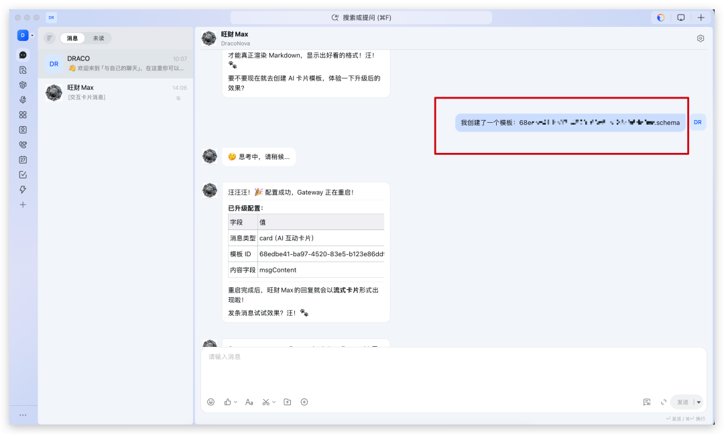
Task: Open chat settings gear icon
Action: coord(701,38)
